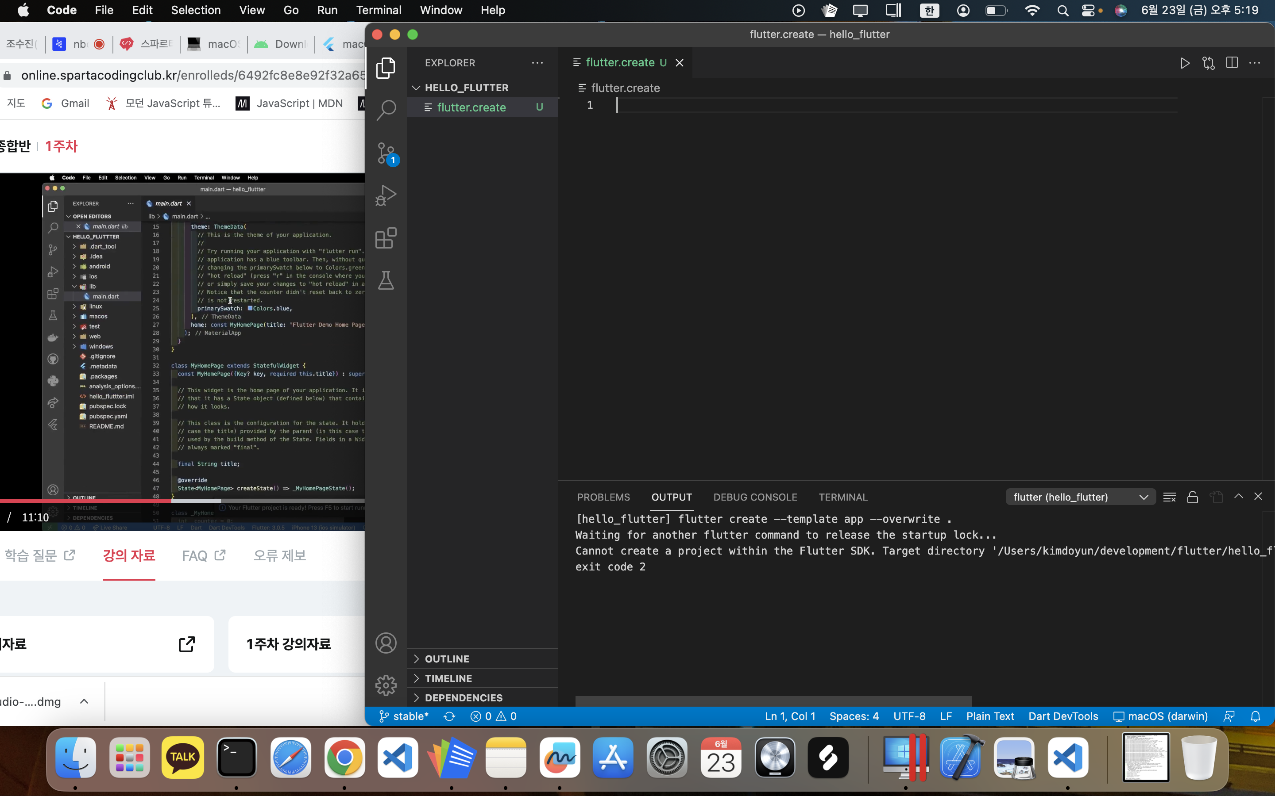Select output channel dropdown flutter (hello_flutter)

point(1080,497)
